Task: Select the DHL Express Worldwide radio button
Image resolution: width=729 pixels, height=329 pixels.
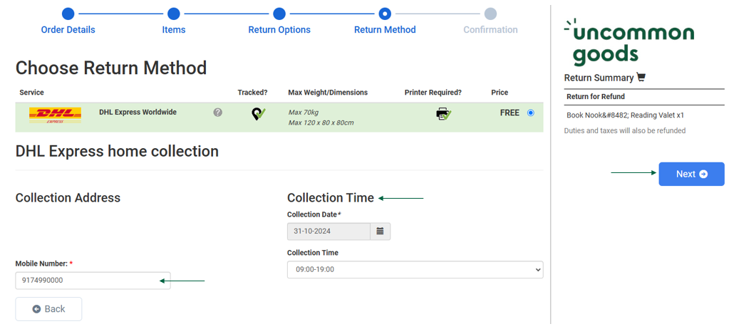Action: pyautogui.click(x=531, y=113)
